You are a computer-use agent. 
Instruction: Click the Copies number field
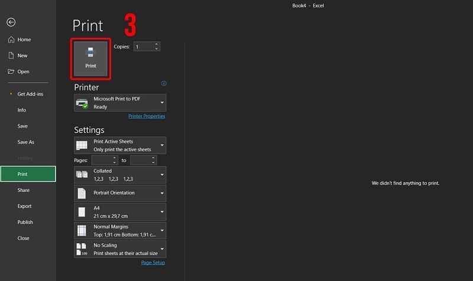143,47
